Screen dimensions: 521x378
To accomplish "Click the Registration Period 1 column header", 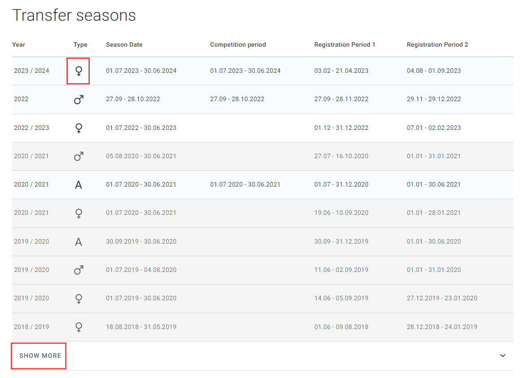I will (344, 44).
